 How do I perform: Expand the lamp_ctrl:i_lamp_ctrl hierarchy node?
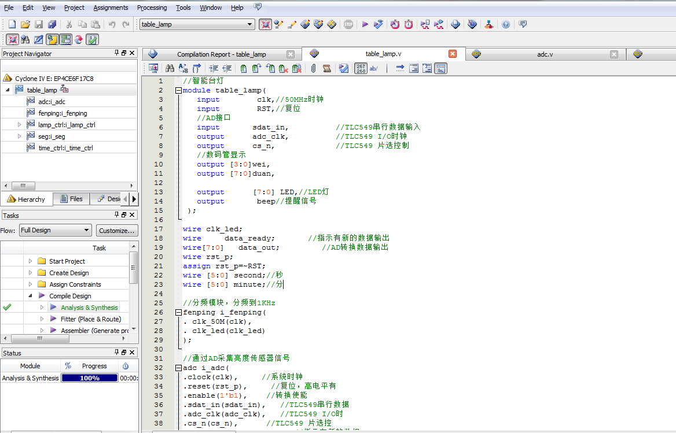pyautogui.click(x=19, y=125)
